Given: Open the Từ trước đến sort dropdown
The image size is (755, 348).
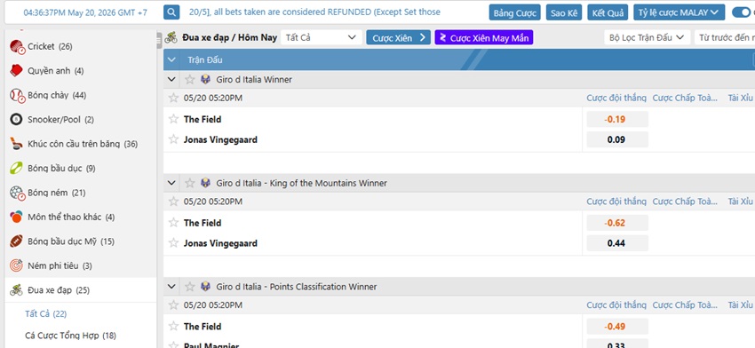Looking at the screenshot, I should click(x=725, y=37).
